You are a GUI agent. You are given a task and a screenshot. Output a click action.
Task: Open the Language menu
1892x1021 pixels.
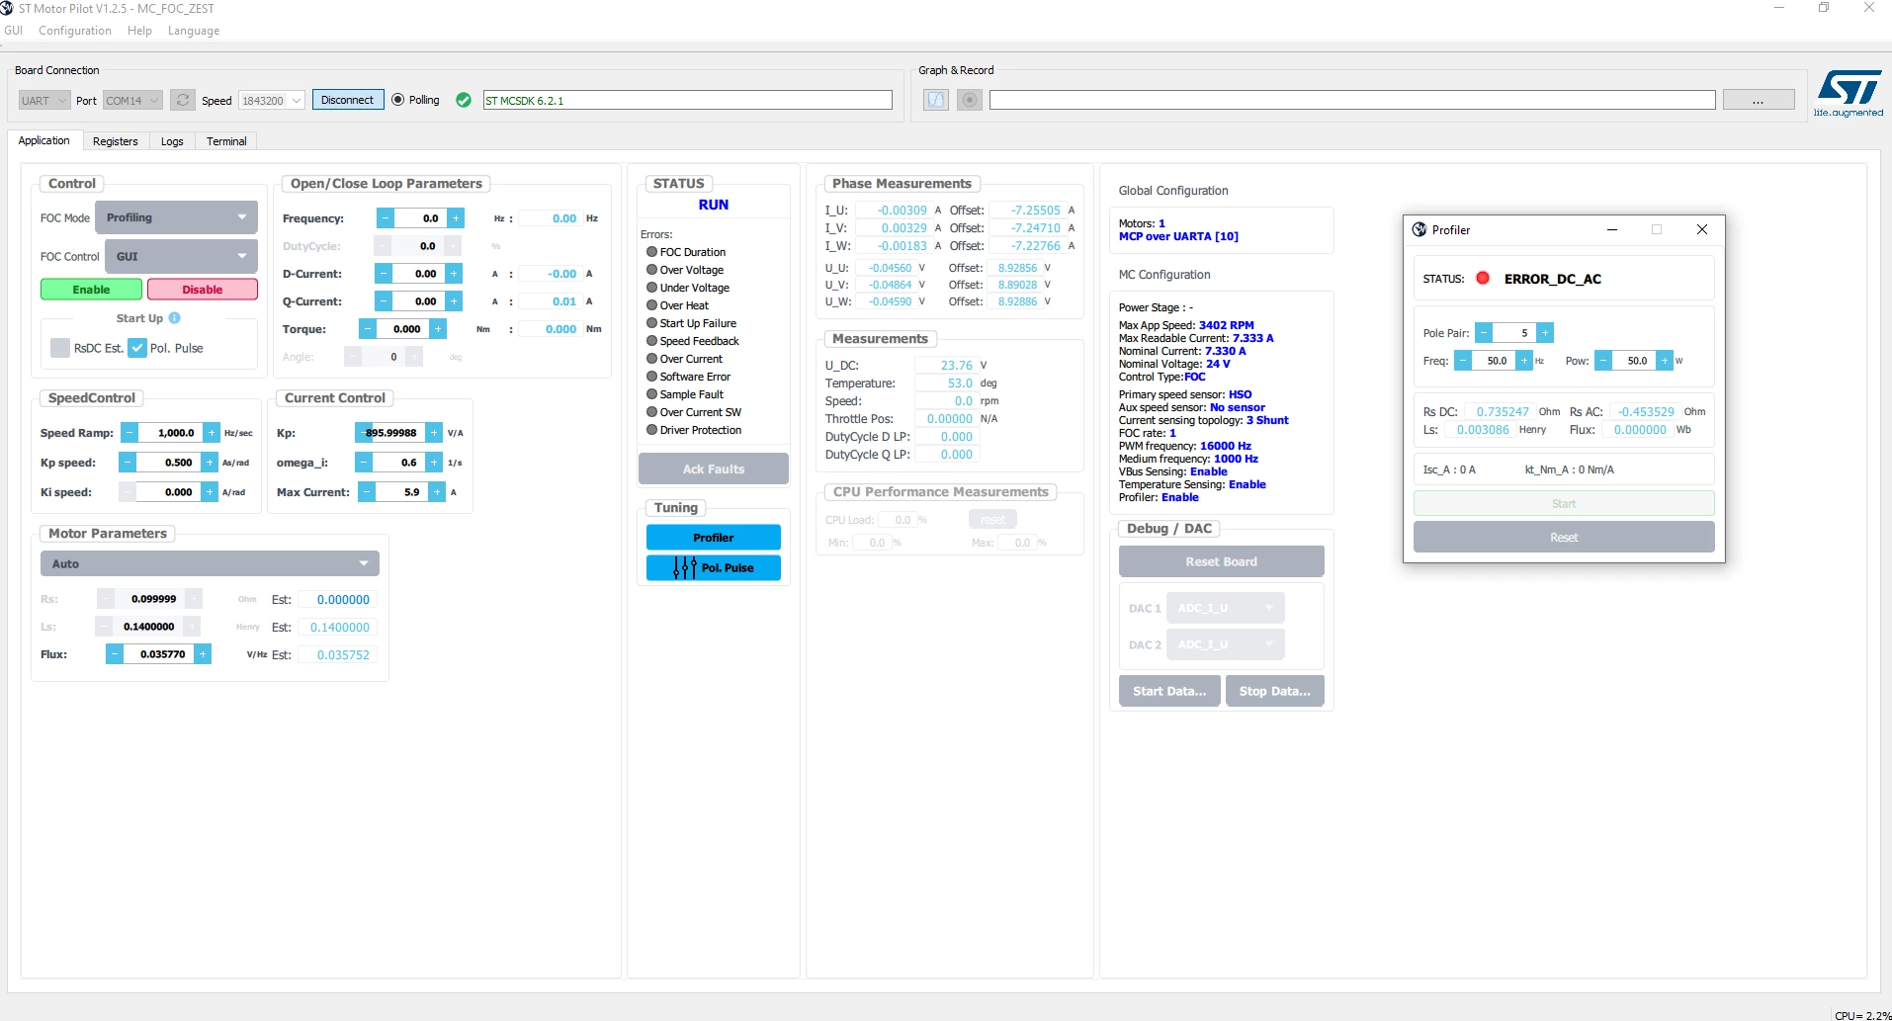tap(194, 31)
